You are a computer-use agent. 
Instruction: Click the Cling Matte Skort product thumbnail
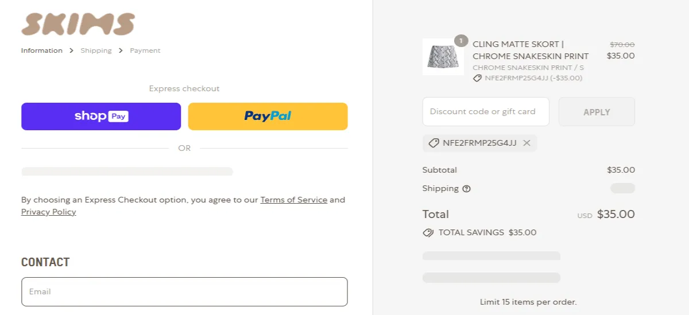pos(442,57)
